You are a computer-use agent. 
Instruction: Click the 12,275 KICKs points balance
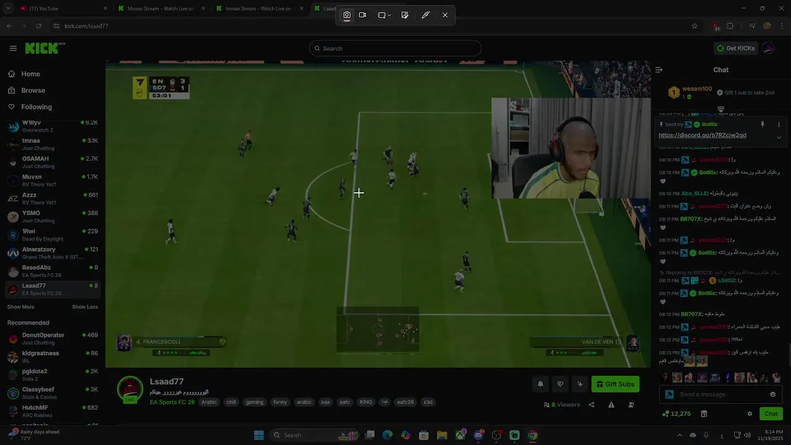676,414
